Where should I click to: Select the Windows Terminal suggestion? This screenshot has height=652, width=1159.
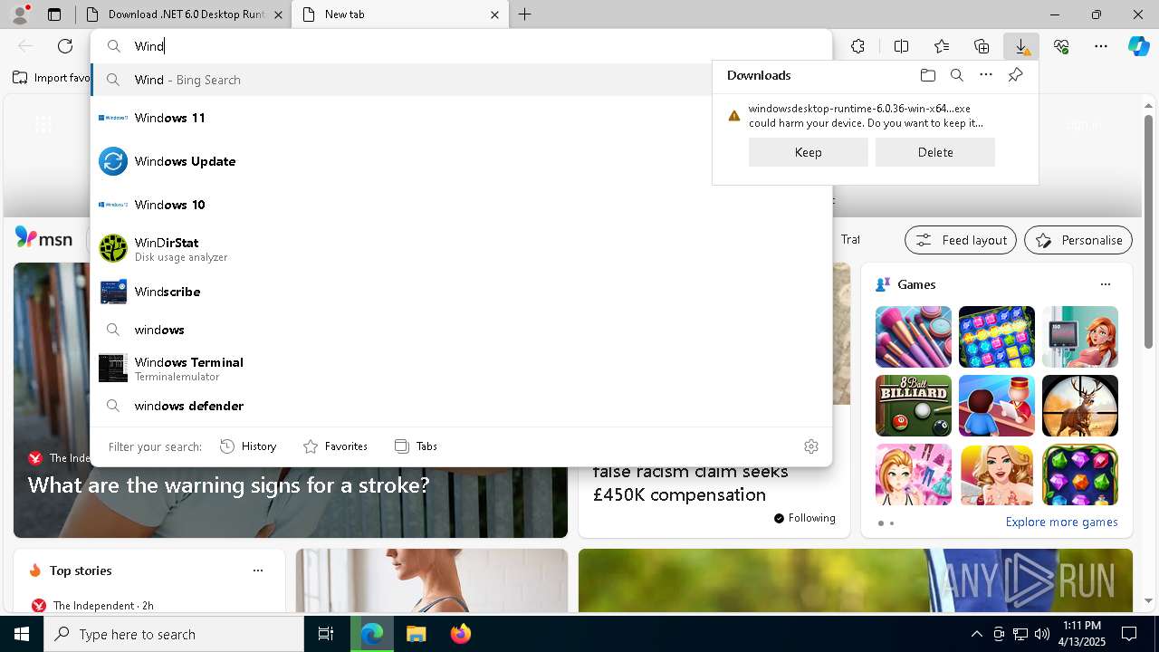(462, 368)
